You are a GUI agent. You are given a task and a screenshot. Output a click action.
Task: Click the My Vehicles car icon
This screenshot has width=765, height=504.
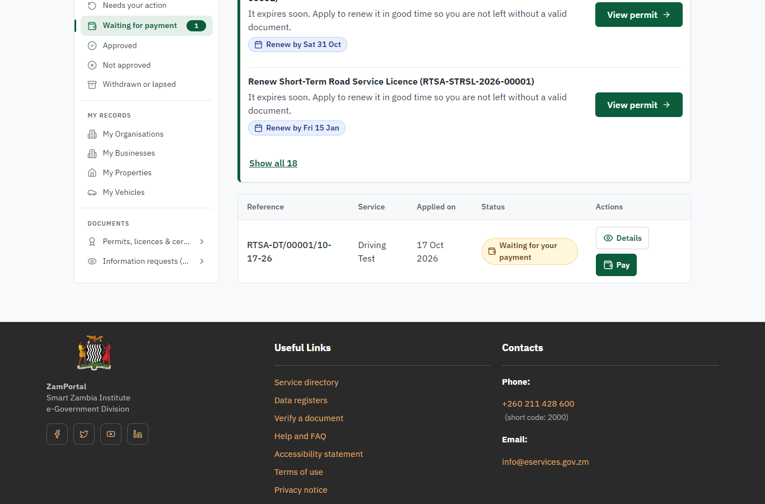(x=92, y=193)
